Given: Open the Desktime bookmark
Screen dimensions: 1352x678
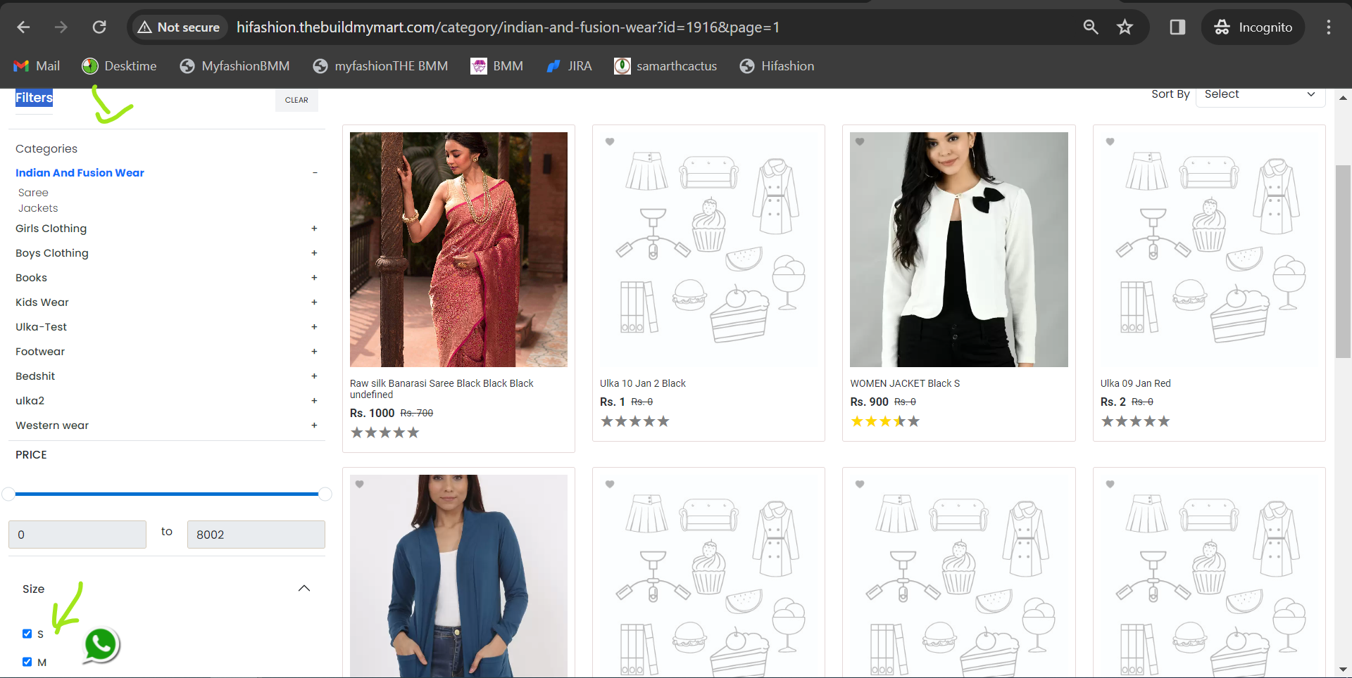Looking at the screenshot, I should (x=119, y=66).
